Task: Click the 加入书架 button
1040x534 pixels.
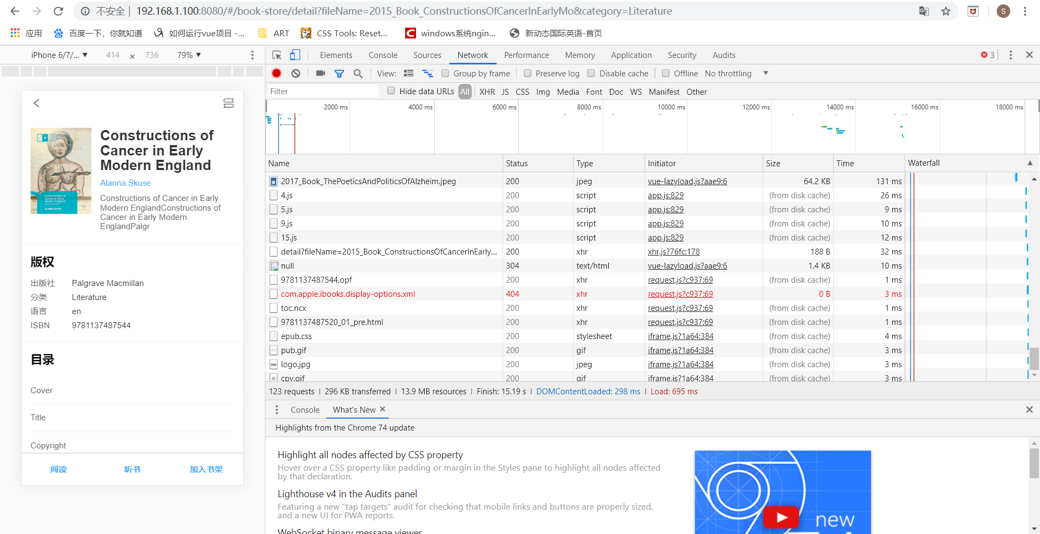Action: 206,469
